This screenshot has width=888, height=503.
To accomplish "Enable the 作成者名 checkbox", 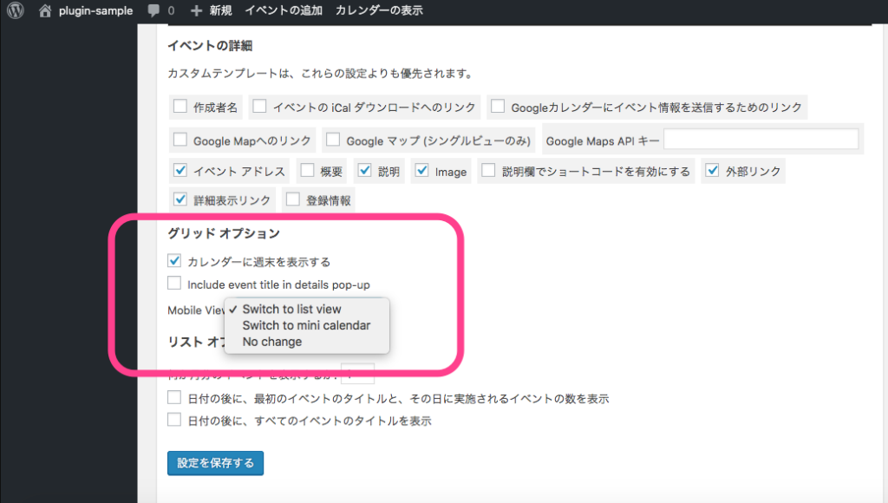I will [x=180, y=107].
